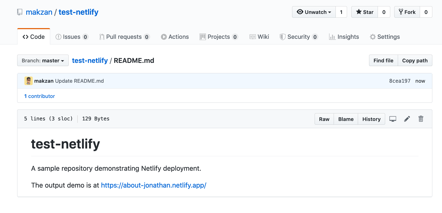Open the Pull requests tab

tap(124, 37)
